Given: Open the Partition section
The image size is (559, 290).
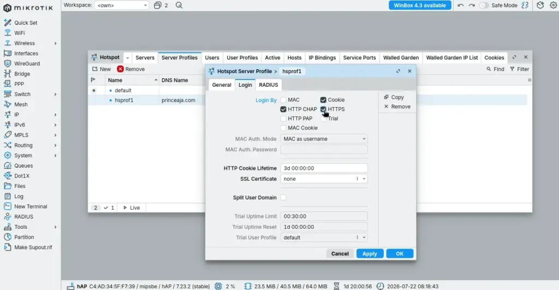Looking at the screenshot, I should 24,237.
